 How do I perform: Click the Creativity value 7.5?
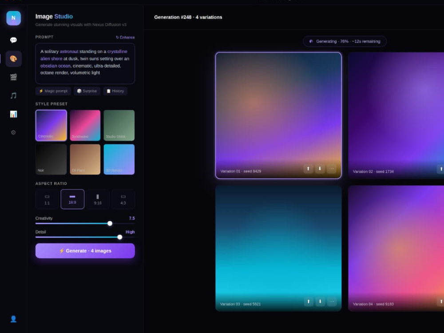pos(132,218)
